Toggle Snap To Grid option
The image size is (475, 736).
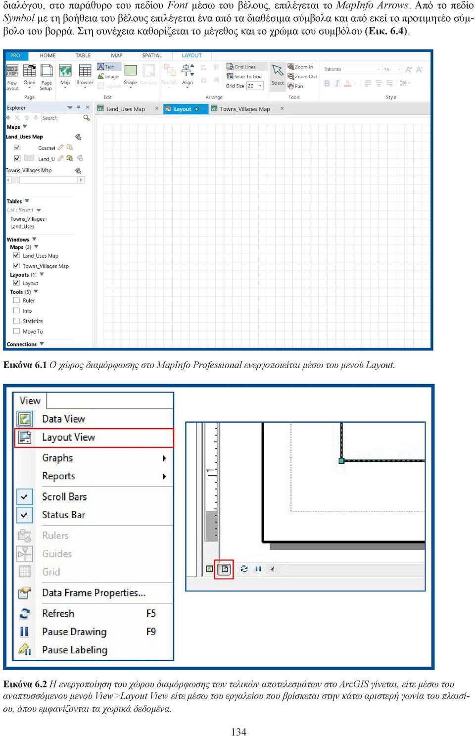click(x=244, y=76)
